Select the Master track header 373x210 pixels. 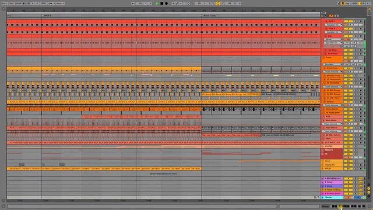pyautogui.click(x=332, y=198)
